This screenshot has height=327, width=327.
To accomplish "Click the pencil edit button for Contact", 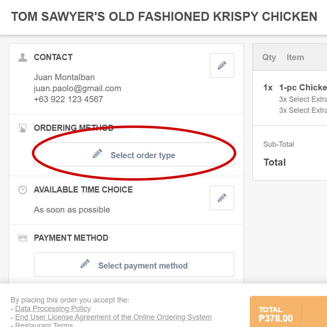I will click(x=222, y=65).
